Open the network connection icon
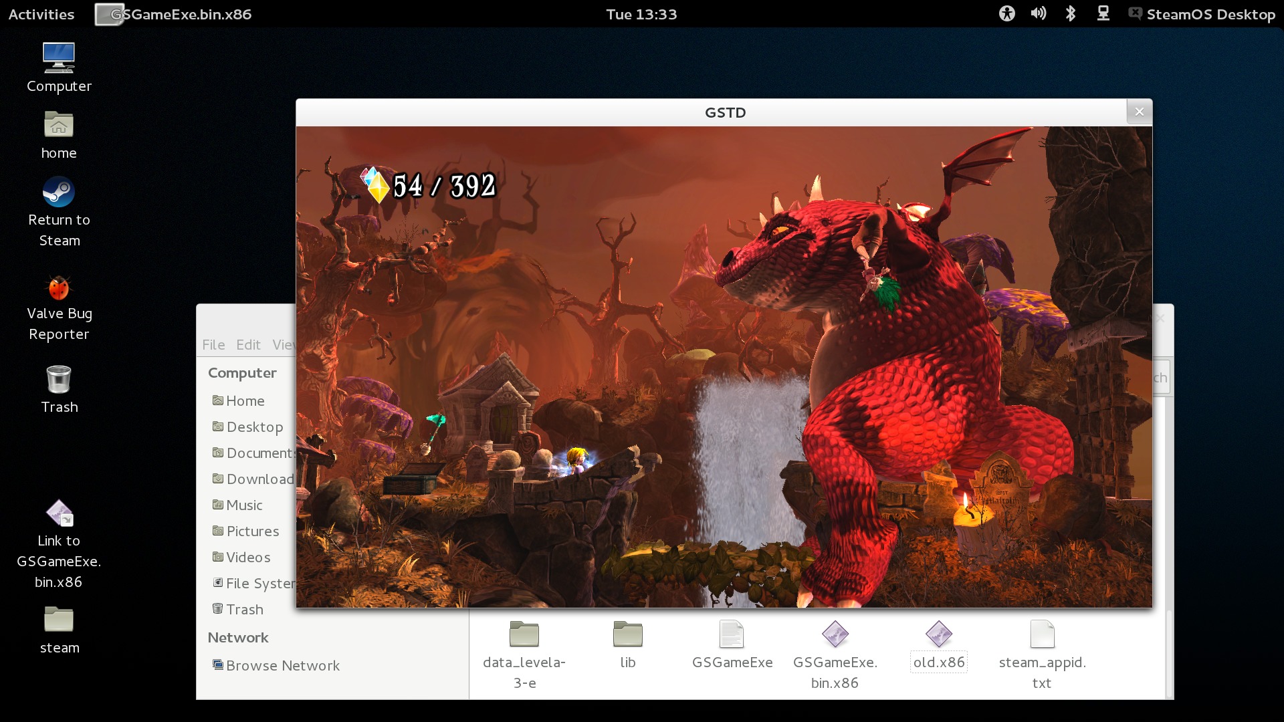The image size is (1284, 722). click(x=1103, y=14)
